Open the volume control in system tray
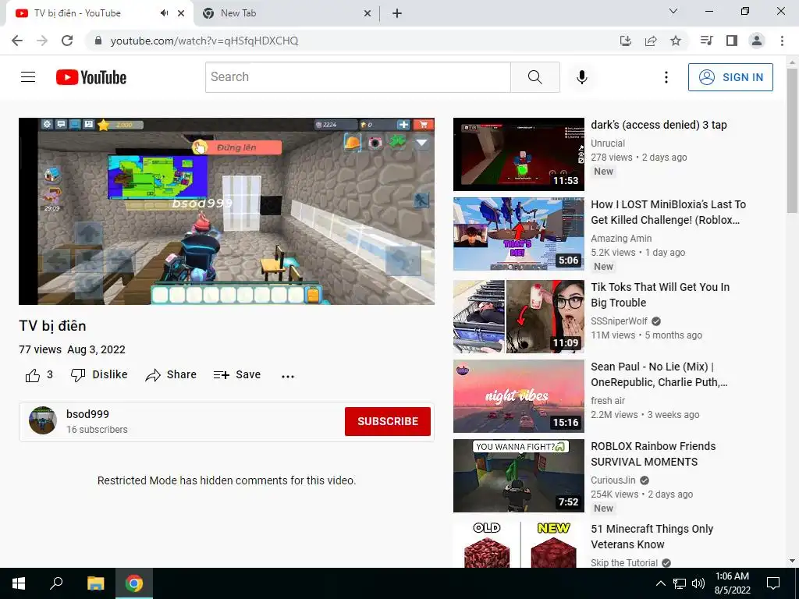Screen dimensions: 799x599 (x=698, y=583)
